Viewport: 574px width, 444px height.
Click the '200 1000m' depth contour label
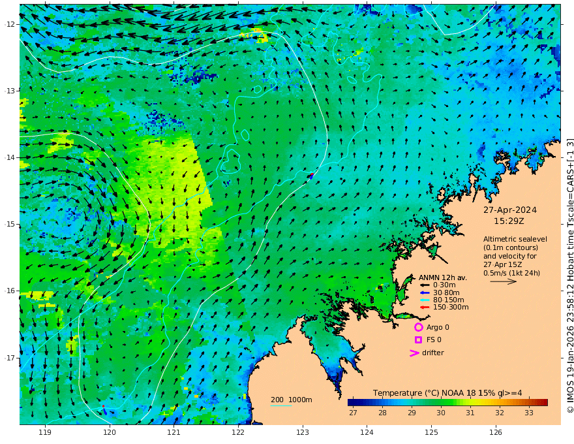(x=292, y=400)
